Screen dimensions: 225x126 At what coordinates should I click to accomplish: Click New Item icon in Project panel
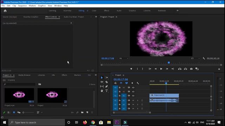click(x=87, y=112)
